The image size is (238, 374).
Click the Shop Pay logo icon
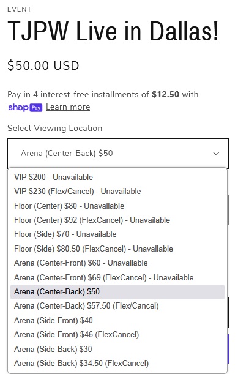[25, 107]
